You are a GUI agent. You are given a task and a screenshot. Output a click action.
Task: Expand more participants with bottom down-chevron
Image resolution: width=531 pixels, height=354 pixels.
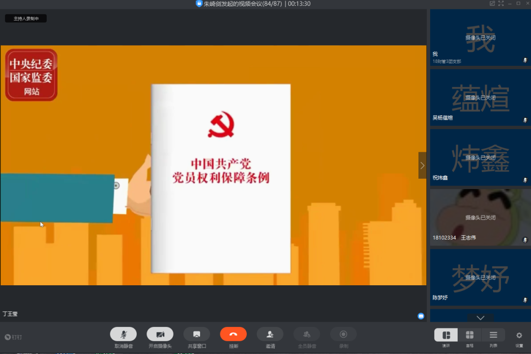pos(480,318)
